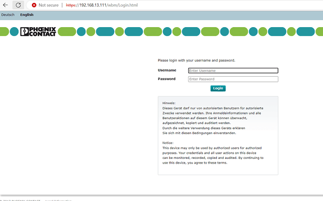Click the red Not secure warning icon
Image resolution: width=323 pixels, height=201 pixels.
point(34,5)
